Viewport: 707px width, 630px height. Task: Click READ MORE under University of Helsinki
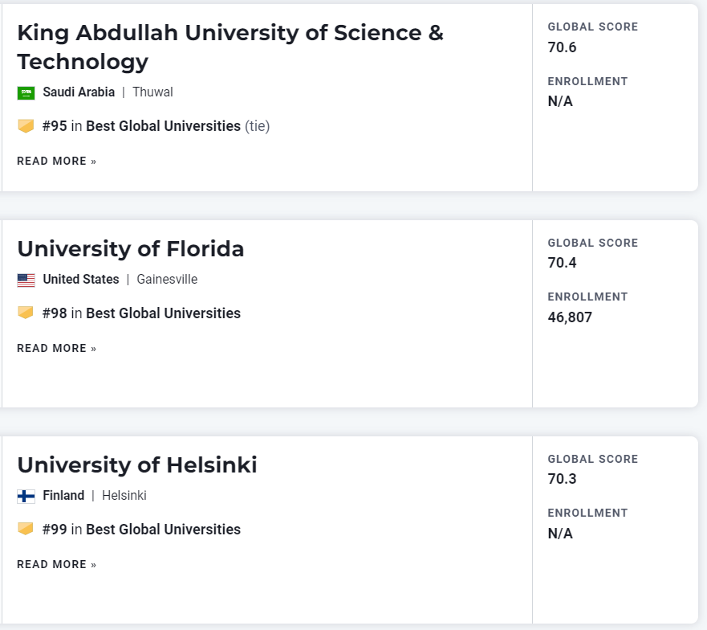56,564
